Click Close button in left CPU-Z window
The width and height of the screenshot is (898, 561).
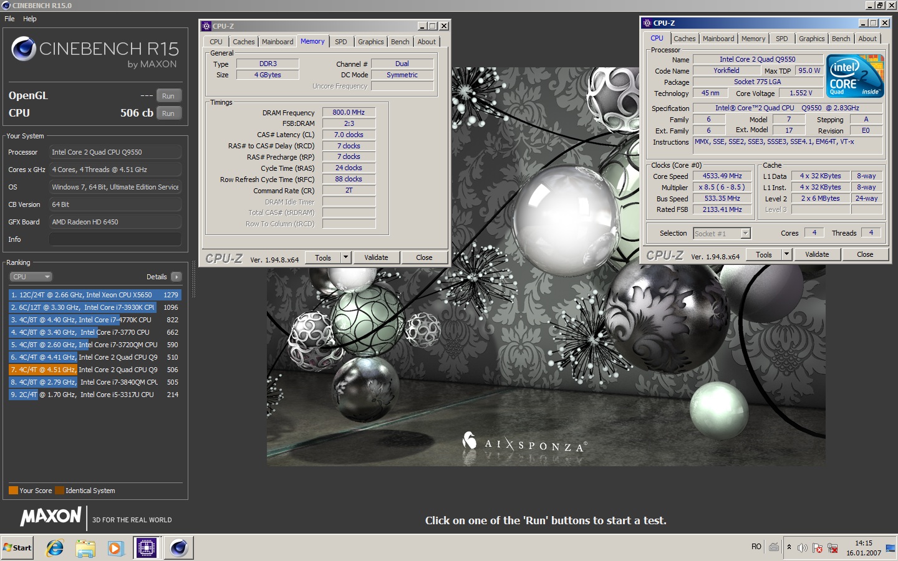tap(424, 257)
